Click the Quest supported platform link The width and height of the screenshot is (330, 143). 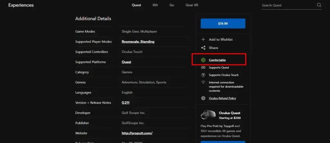[126, 62]
